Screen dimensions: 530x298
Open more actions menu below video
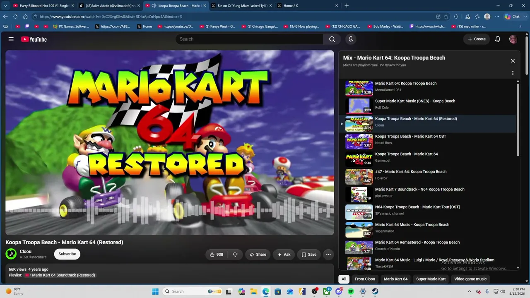click(x=328, y=255)
